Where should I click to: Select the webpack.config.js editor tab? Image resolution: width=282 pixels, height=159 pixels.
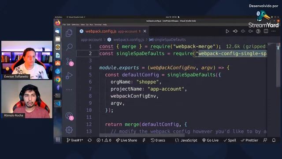coord(113,31)
